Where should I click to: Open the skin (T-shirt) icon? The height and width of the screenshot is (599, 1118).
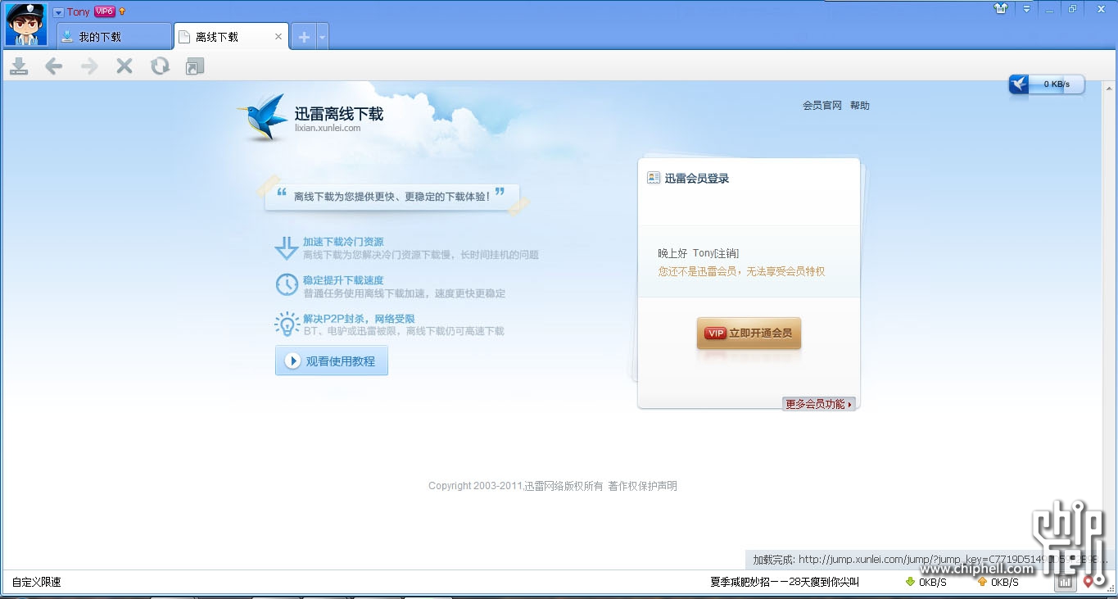point(1001,8)
